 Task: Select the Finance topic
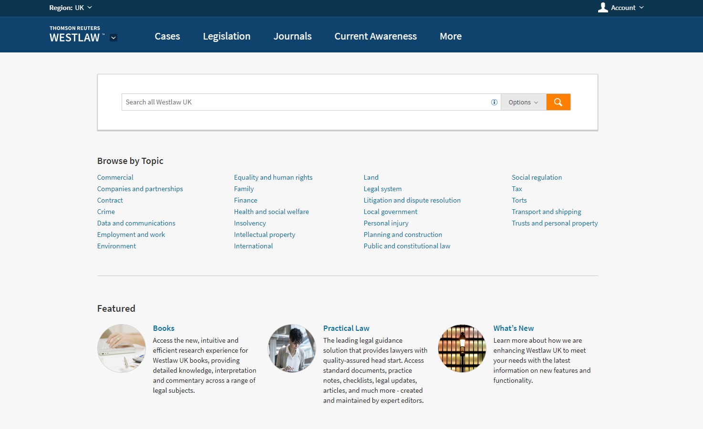click(246, 200)
